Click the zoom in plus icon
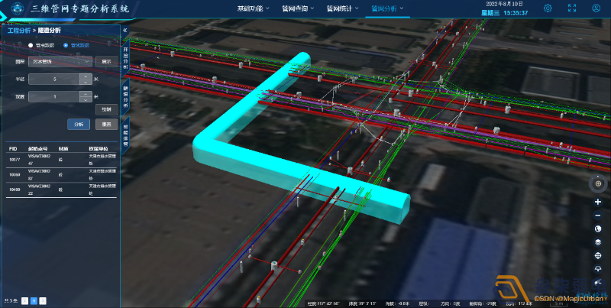 597,202
